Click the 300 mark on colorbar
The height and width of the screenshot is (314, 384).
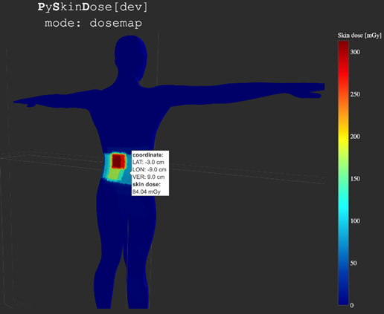point(355,52)
